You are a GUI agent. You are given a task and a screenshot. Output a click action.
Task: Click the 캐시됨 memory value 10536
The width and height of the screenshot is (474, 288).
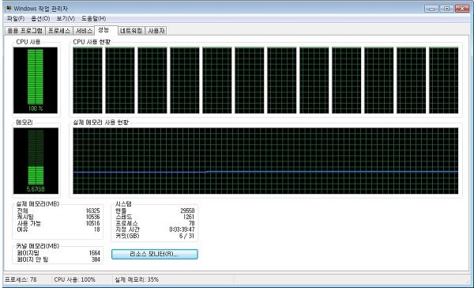point(92,217)
